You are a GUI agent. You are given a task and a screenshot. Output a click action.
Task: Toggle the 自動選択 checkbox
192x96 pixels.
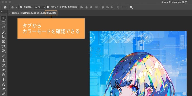coord(21,7)
